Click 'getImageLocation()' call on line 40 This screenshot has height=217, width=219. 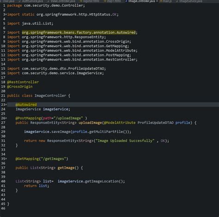[104, 181]
